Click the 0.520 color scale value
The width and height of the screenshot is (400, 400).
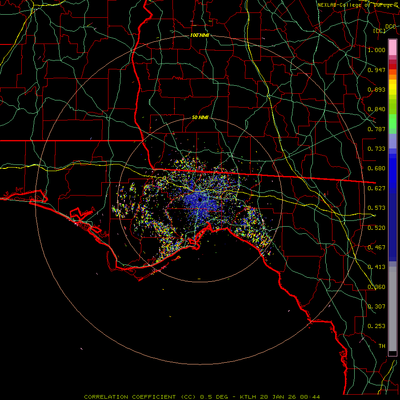(376, 228)
